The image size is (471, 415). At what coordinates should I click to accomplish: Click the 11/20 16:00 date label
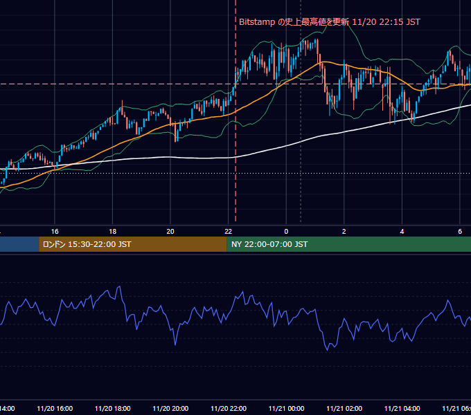click(x=55, y=408)
